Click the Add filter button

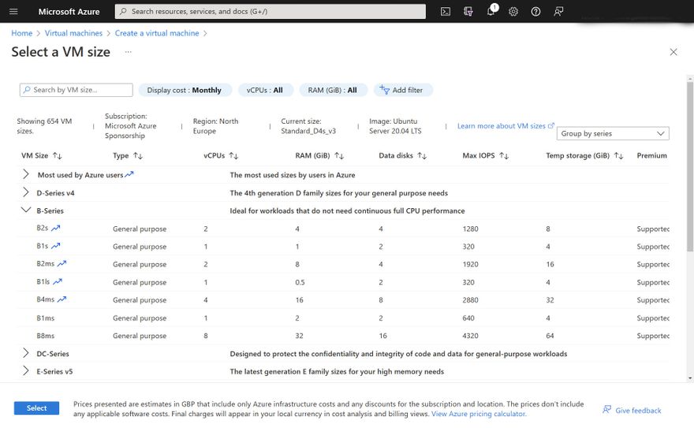click(x=402, y=90)
